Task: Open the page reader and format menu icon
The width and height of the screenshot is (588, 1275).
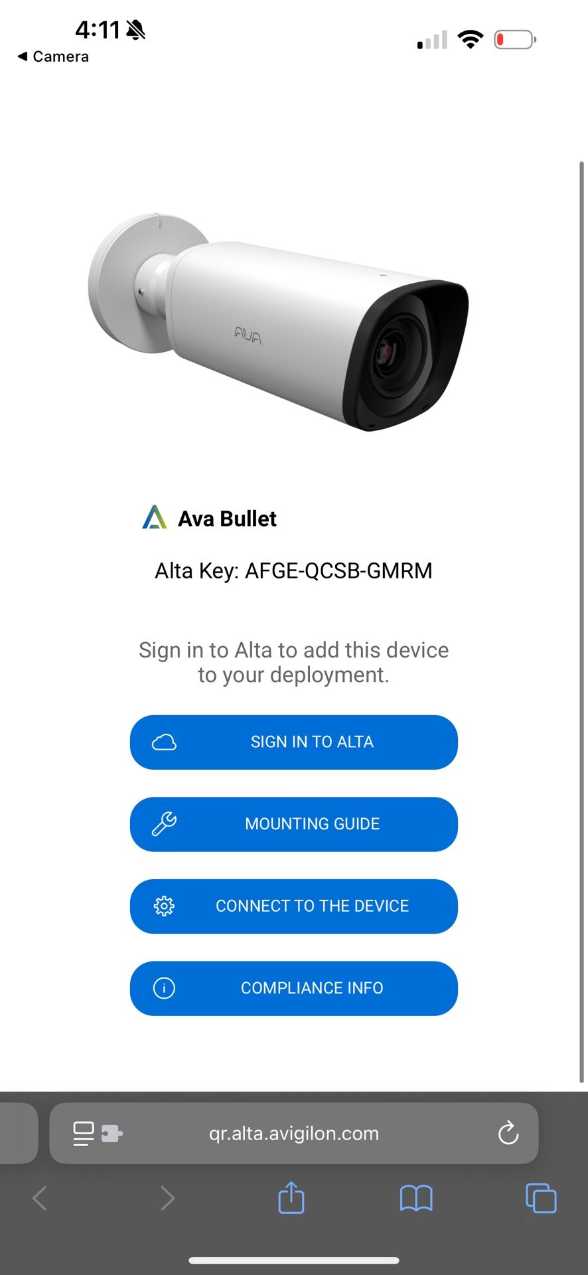Action: coord(84,1134)
